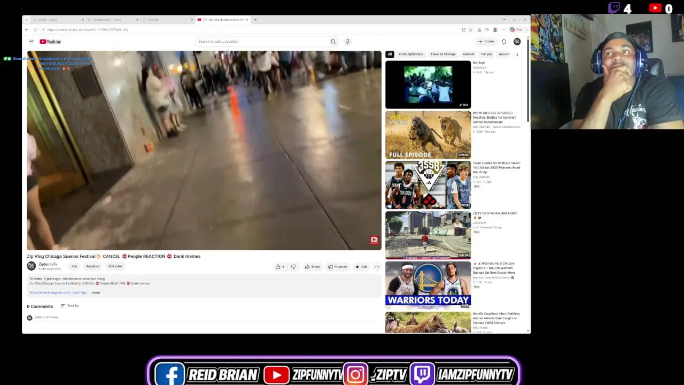Click the search magnifier button
Image resolution: width=684 pixels, height=385 pixels.
333,42
